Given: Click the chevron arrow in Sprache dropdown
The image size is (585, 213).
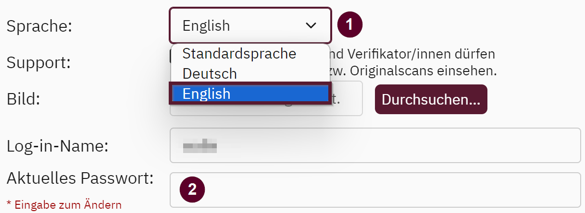Looking at the screenshot, I should pos(311,25).
